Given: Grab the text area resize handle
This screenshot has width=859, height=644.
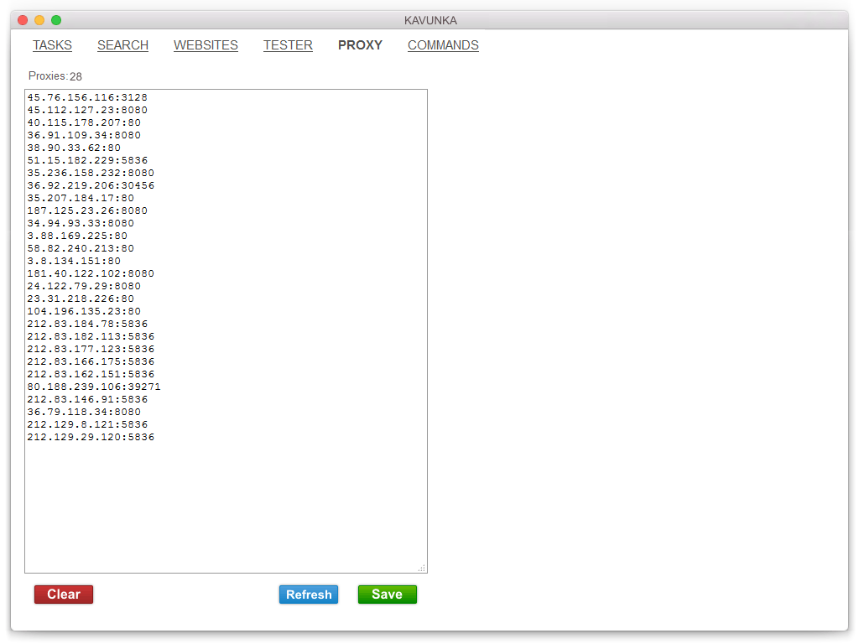Looking at the screenshot, I should (x=421, y=568).
